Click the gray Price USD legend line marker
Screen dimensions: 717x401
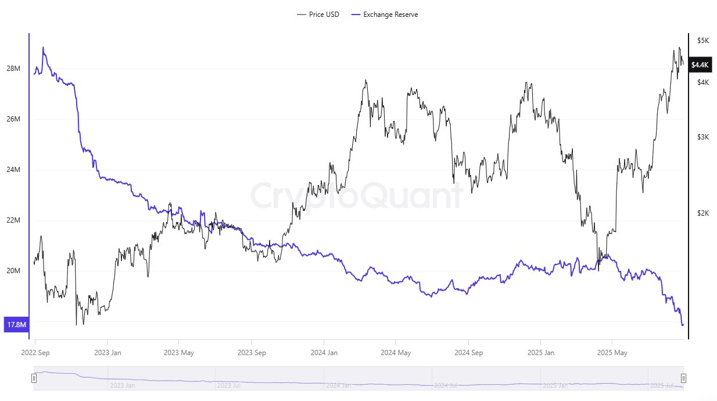click(301, 15)
